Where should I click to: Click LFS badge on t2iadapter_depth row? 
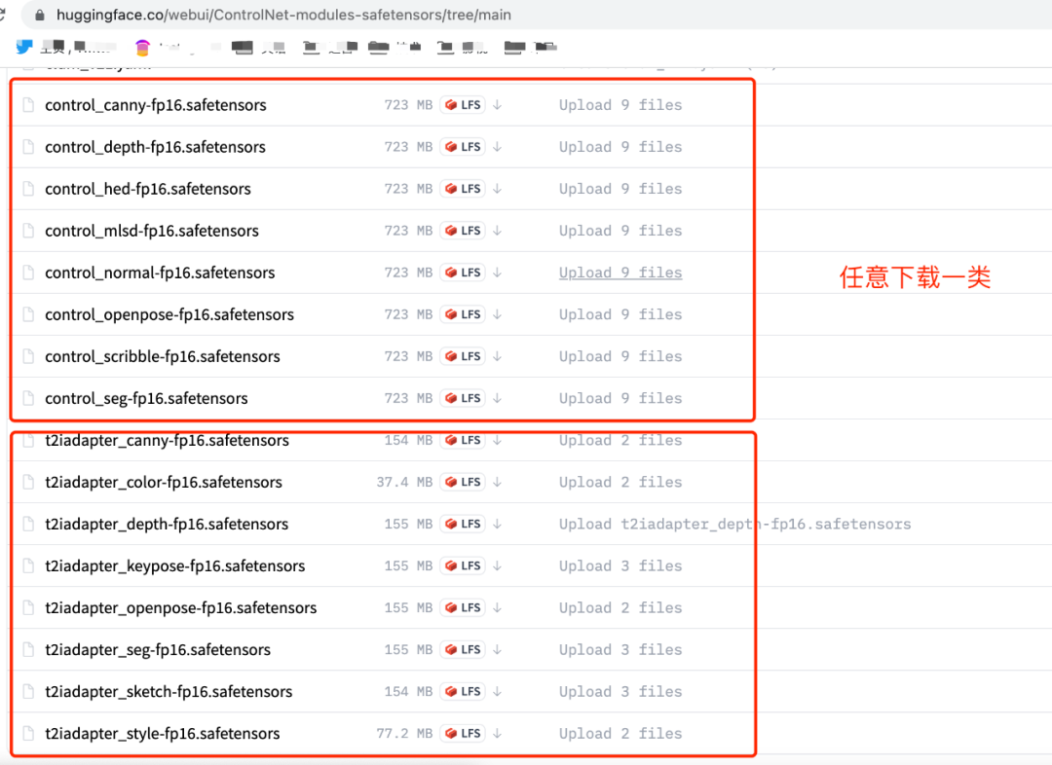coord(463,525)
